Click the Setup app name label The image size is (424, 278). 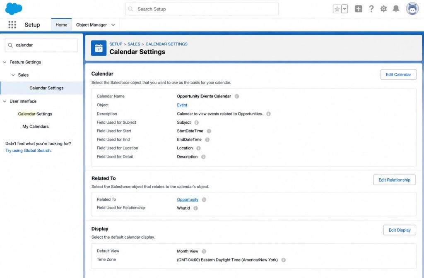coord(32,25)
